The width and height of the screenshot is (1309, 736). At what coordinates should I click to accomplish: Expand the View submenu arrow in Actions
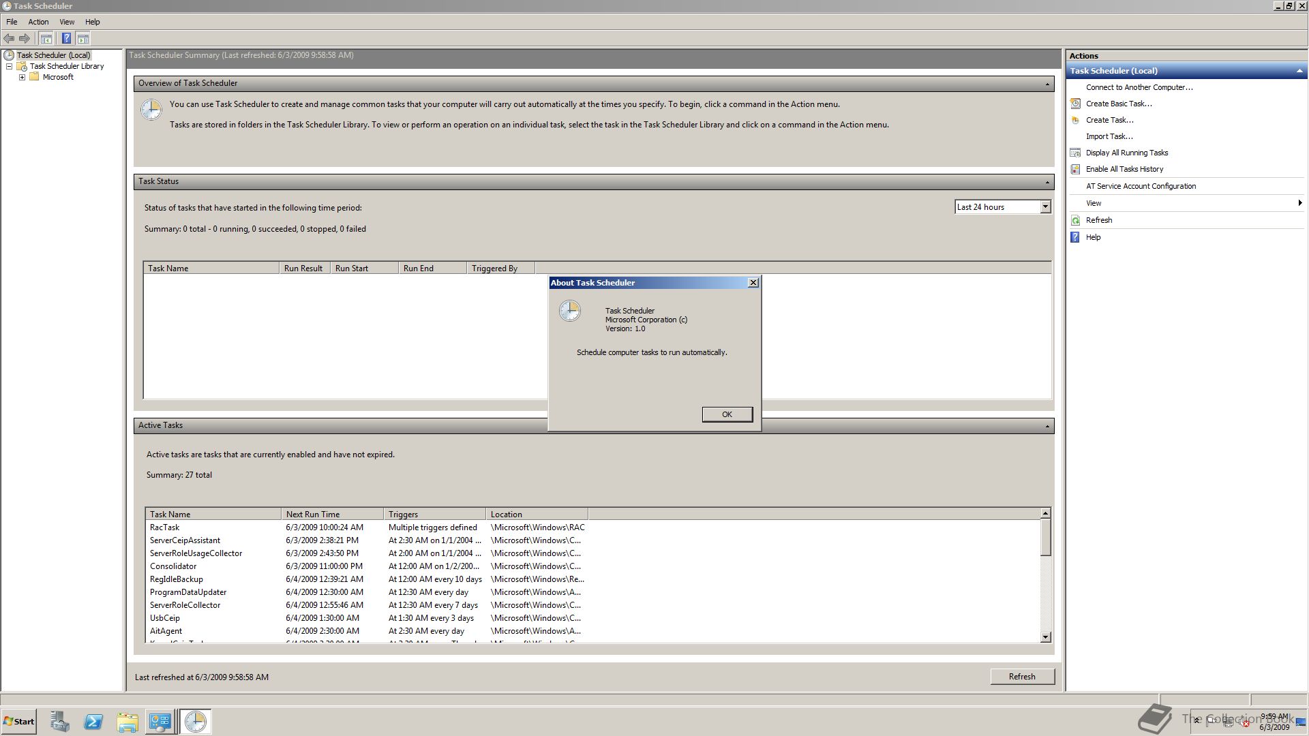pyautogui.click(x=1300, y=203)
